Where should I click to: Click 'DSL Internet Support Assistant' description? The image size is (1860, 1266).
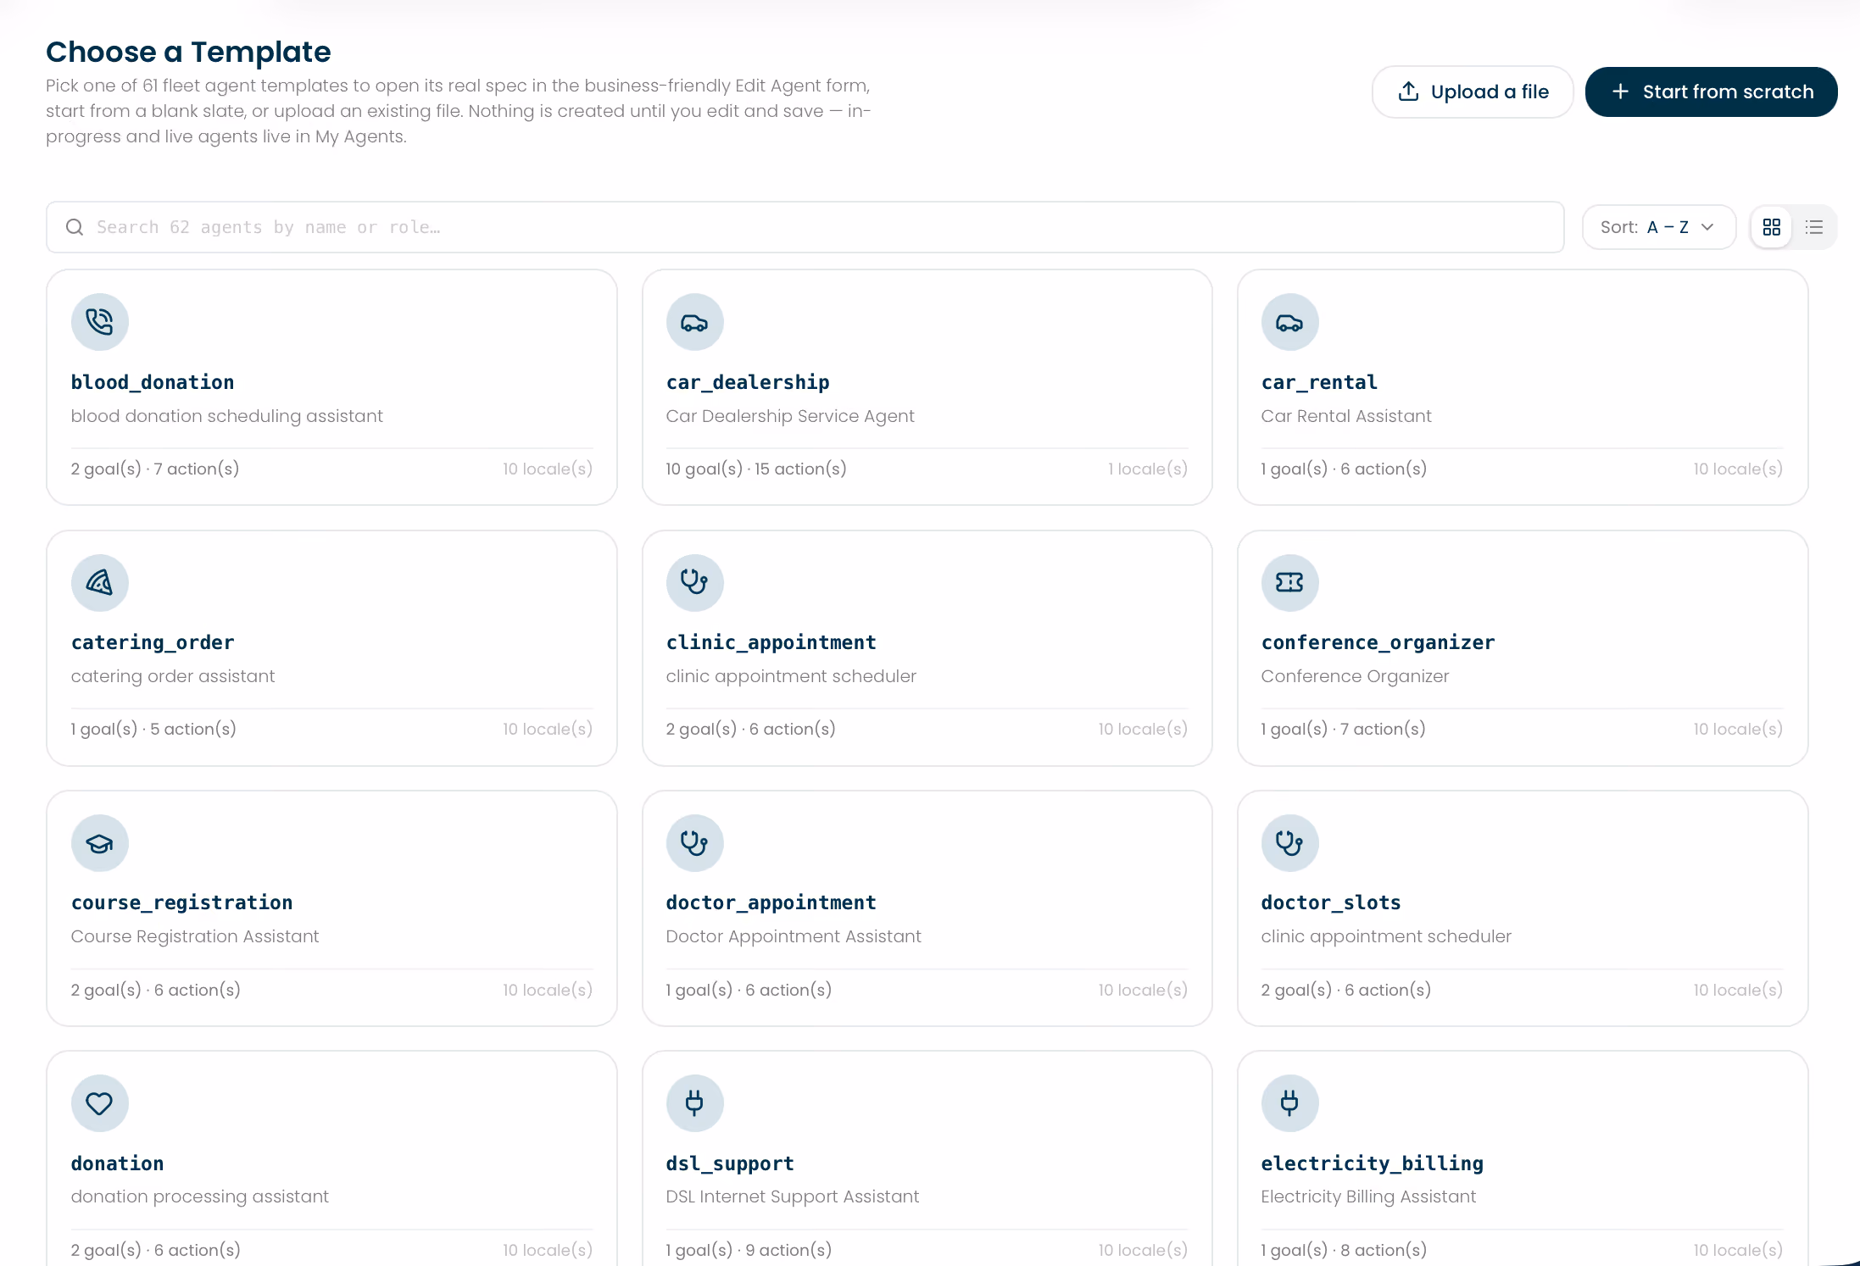click(793, 1197)
